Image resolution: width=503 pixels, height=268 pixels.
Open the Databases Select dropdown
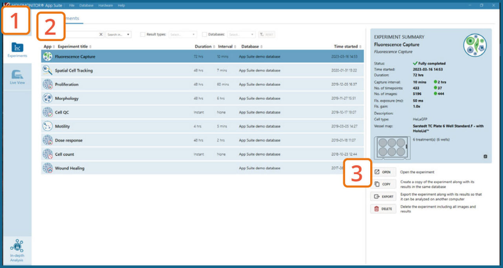(242, 35)
